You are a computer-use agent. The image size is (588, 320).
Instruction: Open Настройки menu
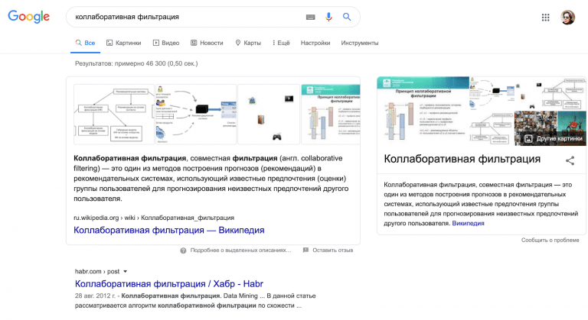click(315, 43)
